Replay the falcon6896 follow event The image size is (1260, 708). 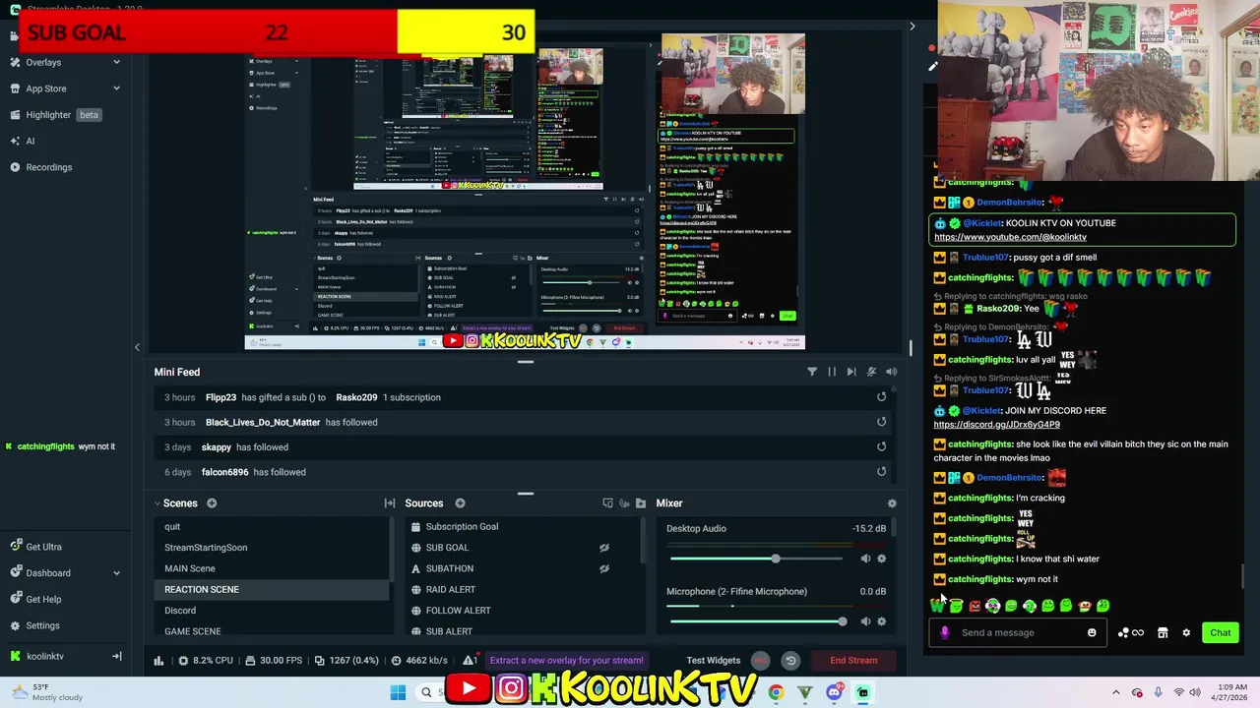tap(881, 472)
